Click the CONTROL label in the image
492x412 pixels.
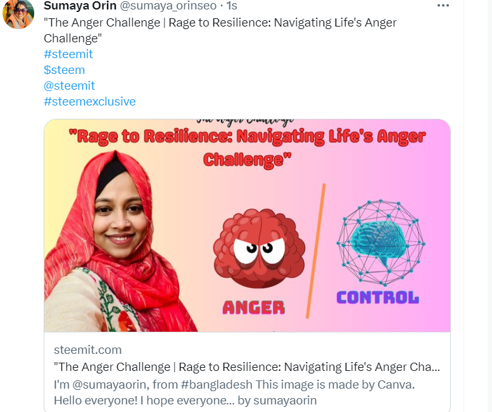click(377, 298)
